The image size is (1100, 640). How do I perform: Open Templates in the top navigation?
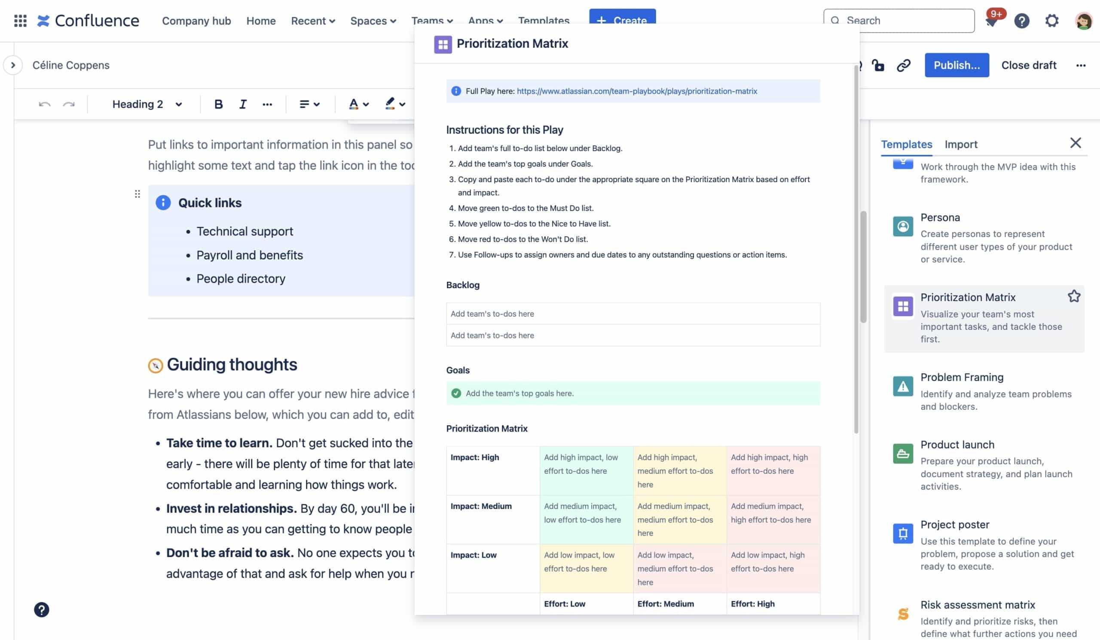pos(544,21)
